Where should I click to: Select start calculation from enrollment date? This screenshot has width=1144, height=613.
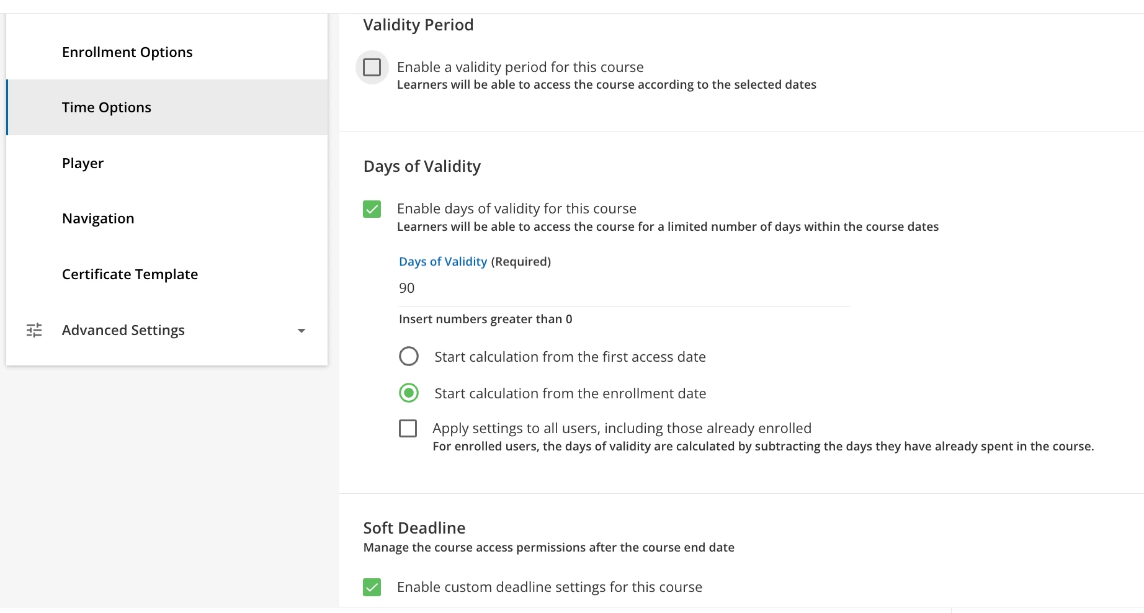click(409, 393)
